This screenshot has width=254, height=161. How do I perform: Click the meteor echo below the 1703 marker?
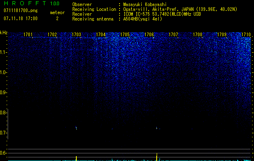coord(76,128)
